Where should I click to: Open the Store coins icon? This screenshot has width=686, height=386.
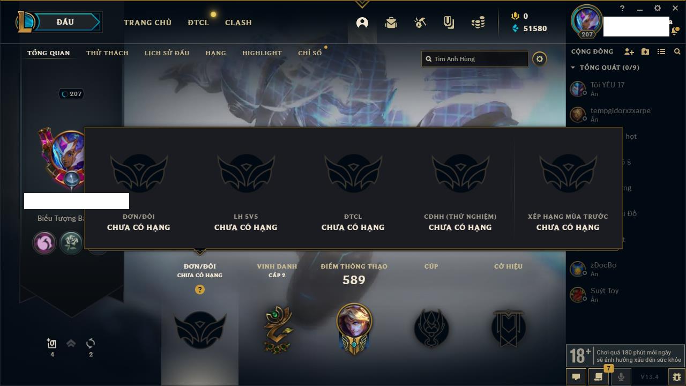[478, 23]
